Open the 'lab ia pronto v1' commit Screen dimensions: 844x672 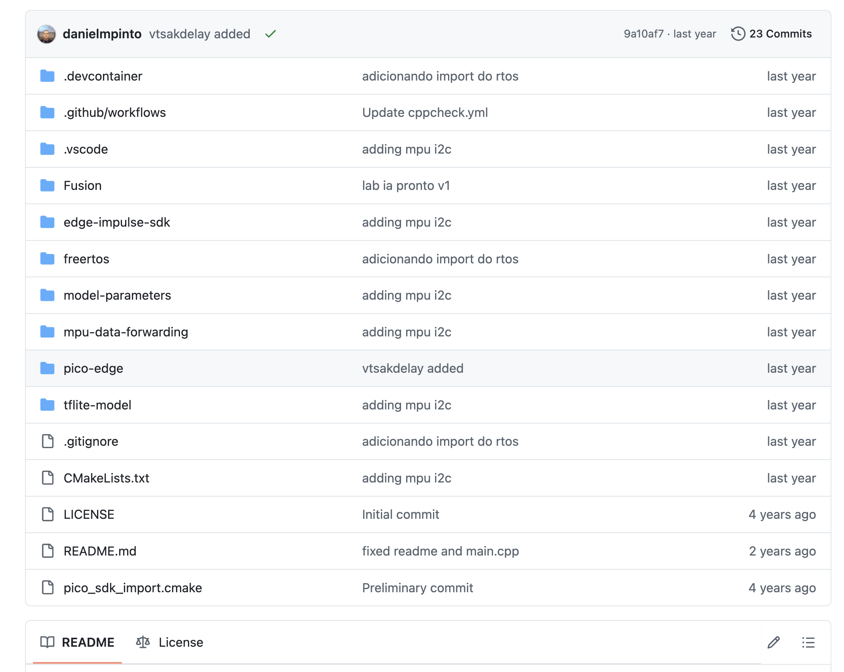coord(406,186)
